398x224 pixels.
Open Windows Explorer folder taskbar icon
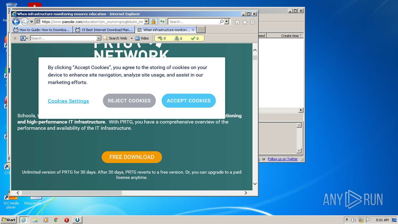[x=35, y=220]
